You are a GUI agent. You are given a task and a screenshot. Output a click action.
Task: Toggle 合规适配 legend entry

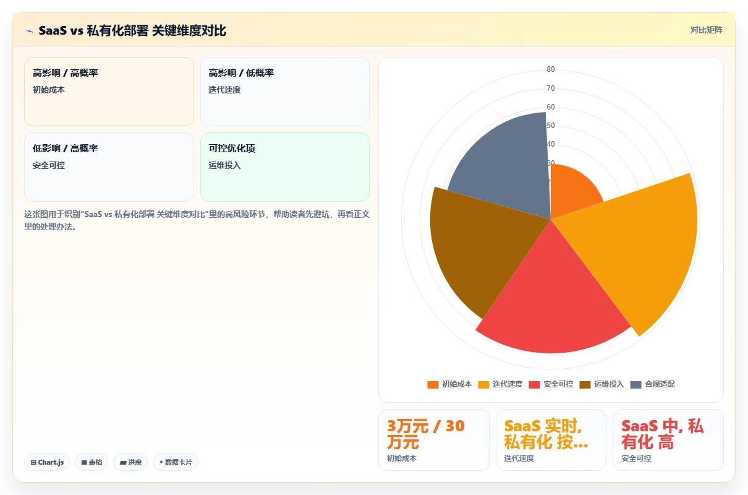point(652,384)
